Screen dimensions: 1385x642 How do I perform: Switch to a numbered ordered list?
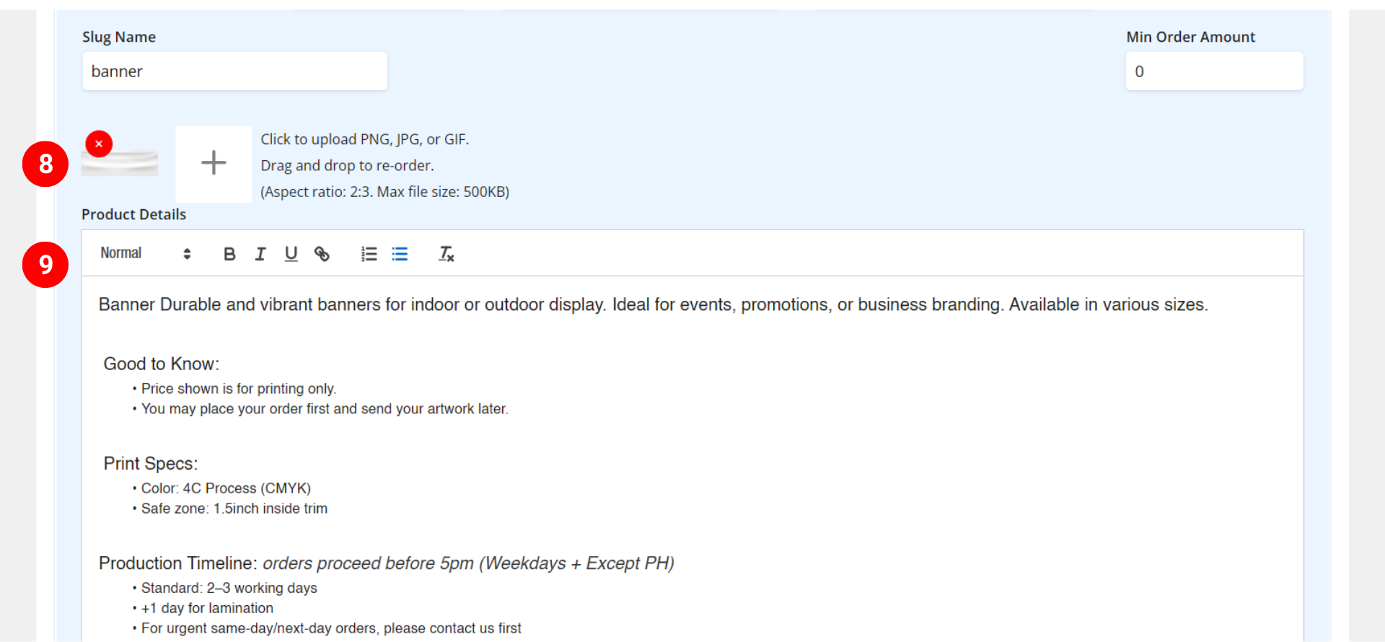pyautogui.click(x=369, y=254)
